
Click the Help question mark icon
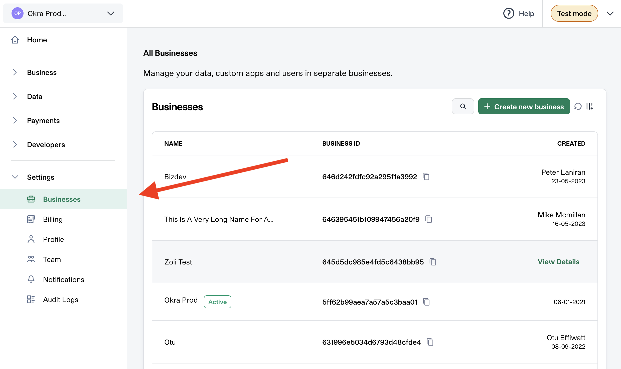point(509,13)
